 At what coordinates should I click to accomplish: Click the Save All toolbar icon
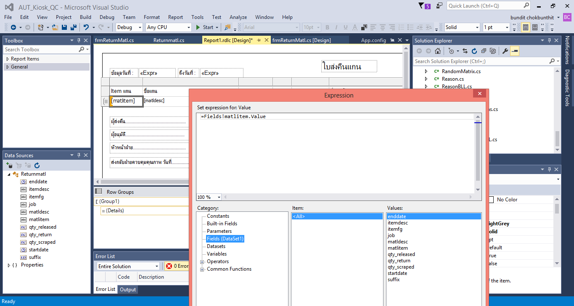point(74,27)
